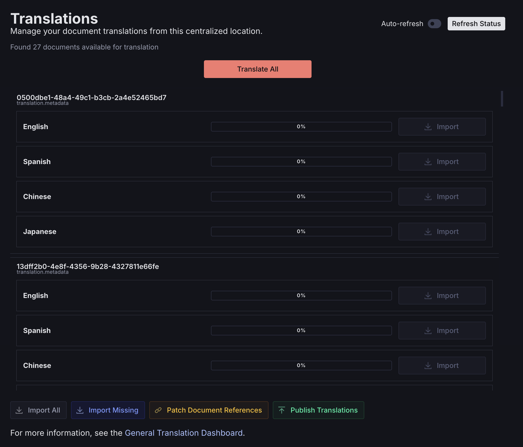Import second document's Chinese translation
Screen dimensions: 523x447
442,366
